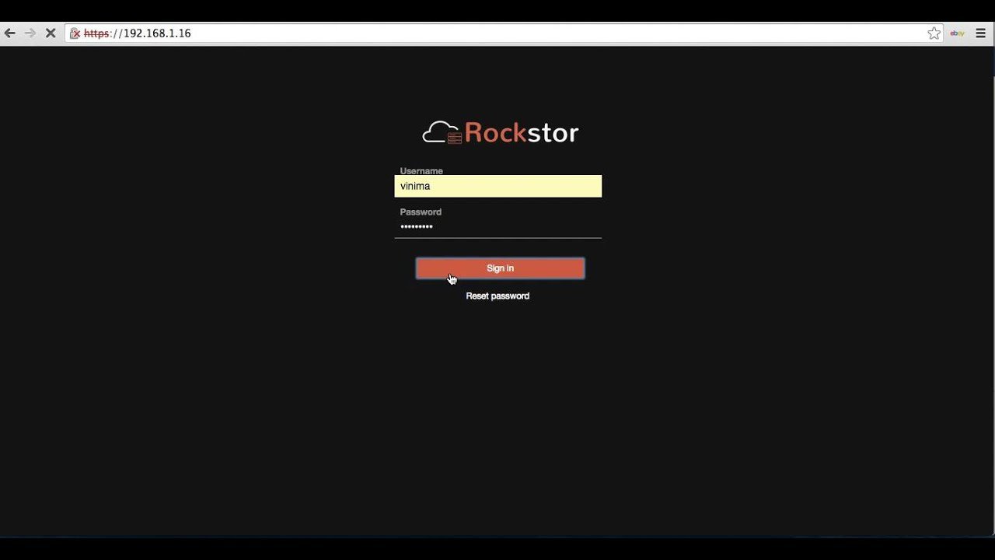Focus the Password input field
This screenshot has width=995, height=560.
[x=498, y=227]
